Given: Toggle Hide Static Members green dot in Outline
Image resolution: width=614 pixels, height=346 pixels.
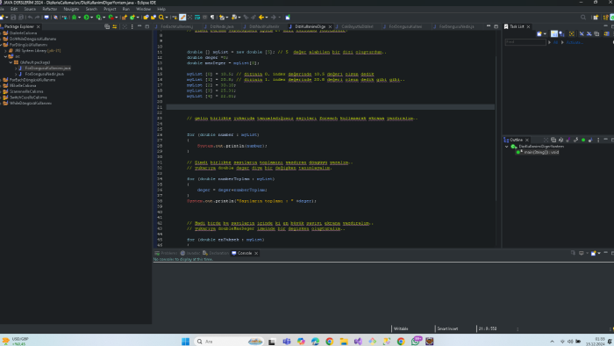Looking at the screenshot, I should [x=583, y=140].
